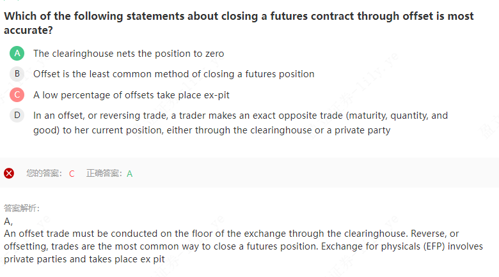Choose "The clearinghouse nets the position to zero"
This screenshot has height=277, width=499.
click(x=129, y=54)
